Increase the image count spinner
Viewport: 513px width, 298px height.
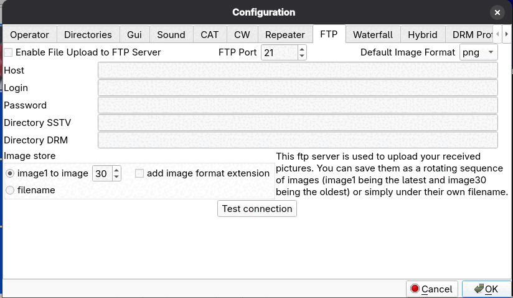click(x=116, y=170)
